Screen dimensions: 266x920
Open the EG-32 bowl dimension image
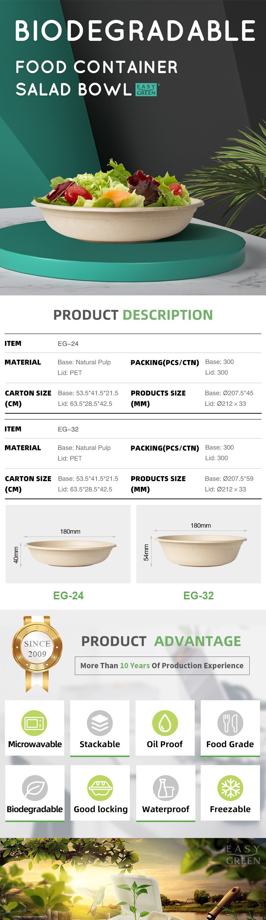click(x=199, y=544)
